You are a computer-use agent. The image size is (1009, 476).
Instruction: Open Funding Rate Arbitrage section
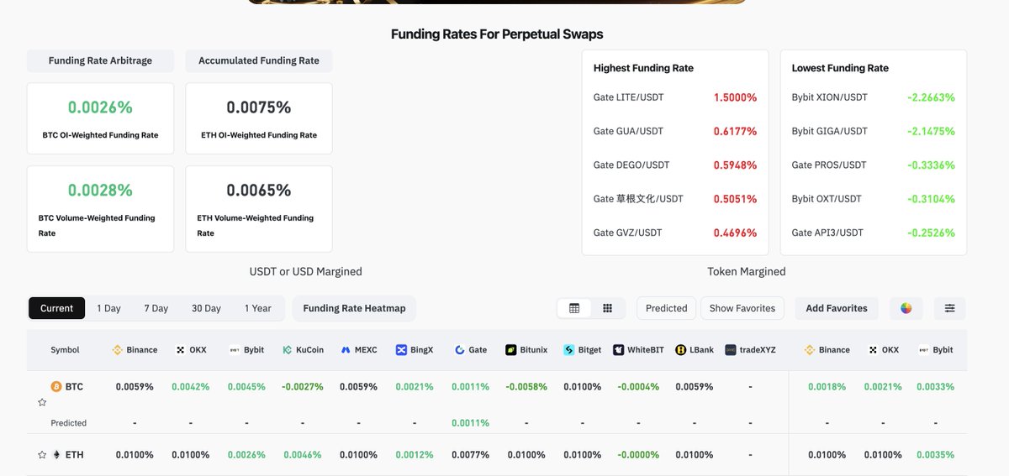click(100, 60)
